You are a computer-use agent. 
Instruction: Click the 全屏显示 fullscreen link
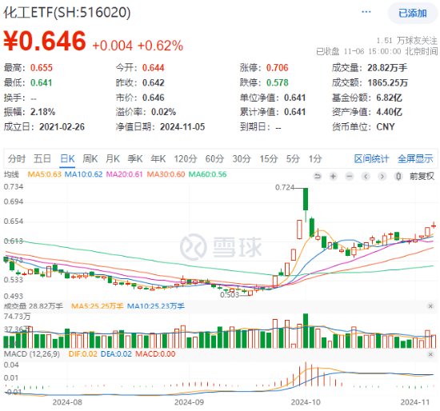[x=415, y=159]
